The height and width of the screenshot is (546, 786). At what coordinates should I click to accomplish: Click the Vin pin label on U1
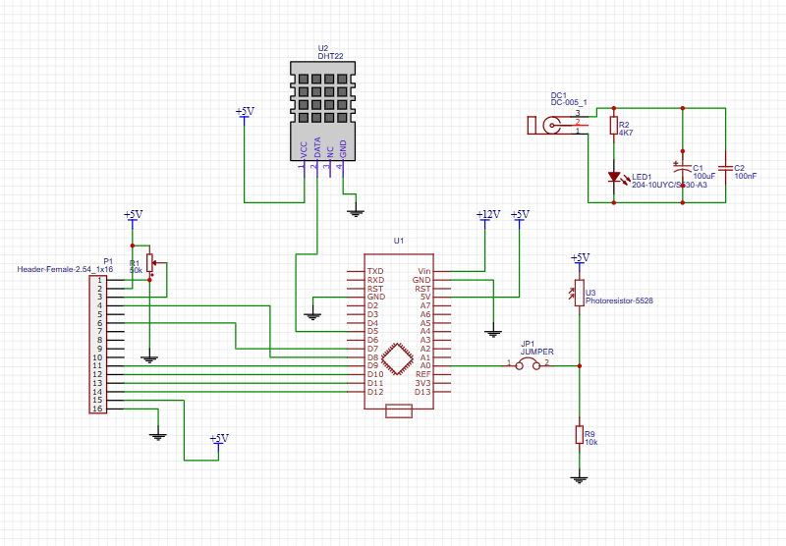(x=423, y=271)
